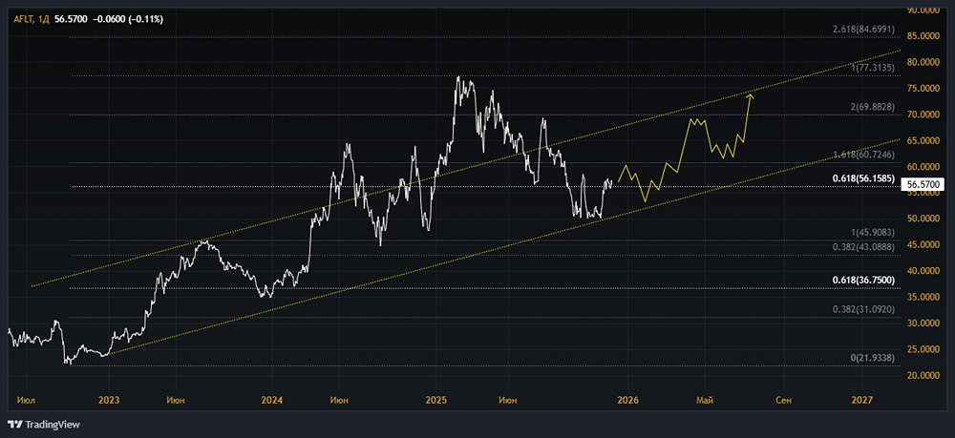Click the yellow forecast arrow tip
955x438 pixels.
[752, 94]
